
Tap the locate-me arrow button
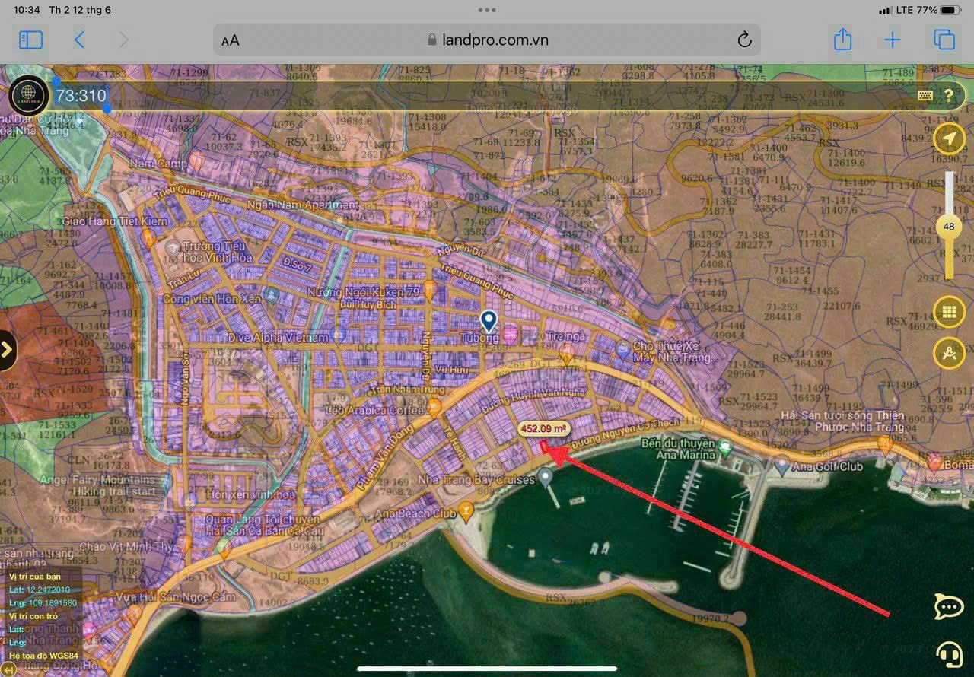click(949, 138)
